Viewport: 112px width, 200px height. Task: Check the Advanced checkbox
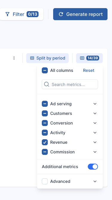(45, 181)
